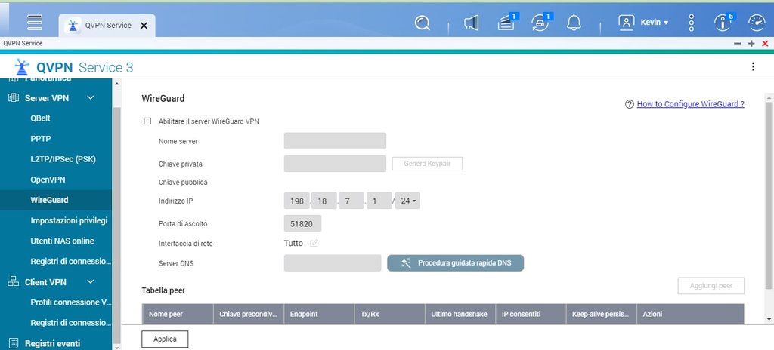Viewport: 774px width, 350px height.
Task: Click the Porta di ascolto field 51820
Action: pos(302,223)
